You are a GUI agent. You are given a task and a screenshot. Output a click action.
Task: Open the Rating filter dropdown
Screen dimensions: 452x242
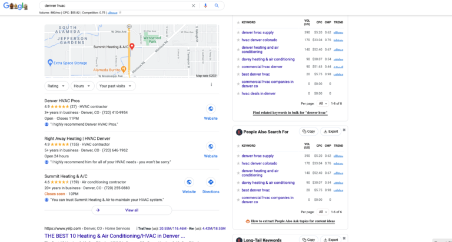point(56,86)
